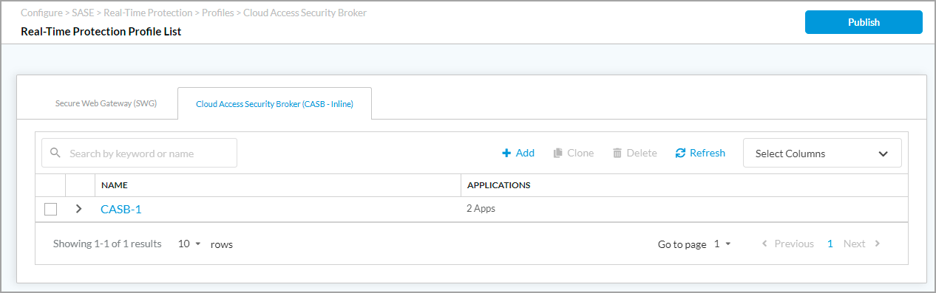Click the APPLICATIONS column header
Viewport: 936px width, 293px height.
(499, 185)
